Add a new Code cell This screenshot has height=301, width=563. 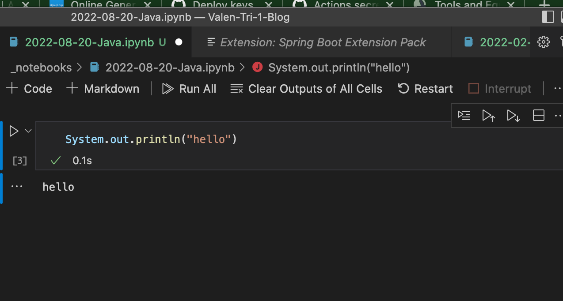pos(29,89)
